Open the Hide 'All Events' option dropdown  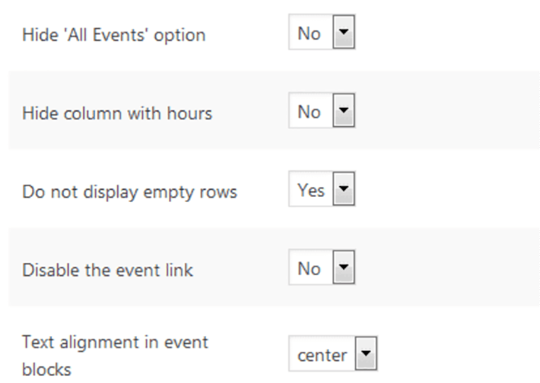point(321,34)
